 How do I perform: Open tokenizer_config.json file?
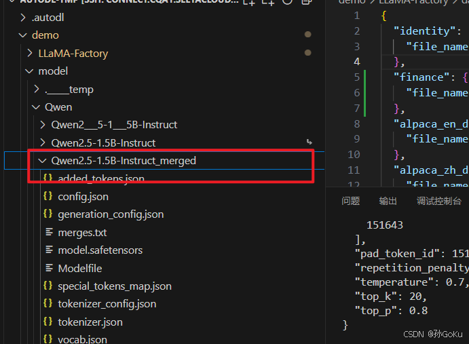point(107,304)
